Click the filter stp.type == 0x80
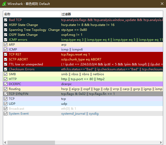 (74, 30)
